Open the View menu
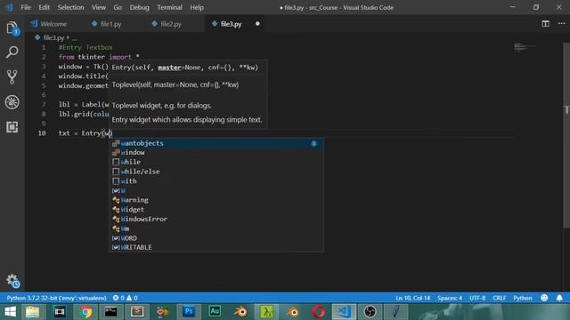Screen dimensions: 570x320 coord(99,7)
